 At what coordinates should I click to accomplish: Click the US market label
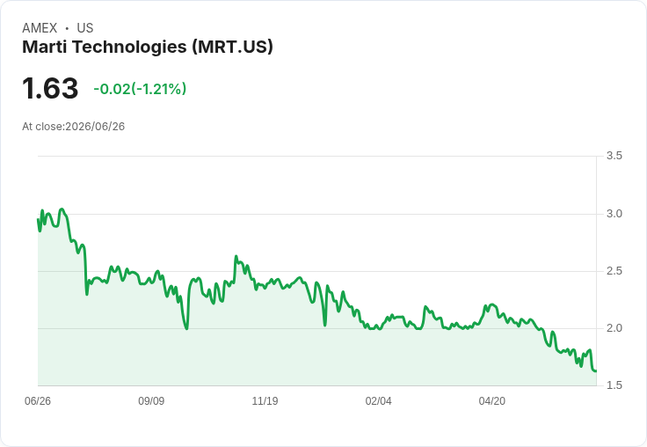[x=85, y=28]
